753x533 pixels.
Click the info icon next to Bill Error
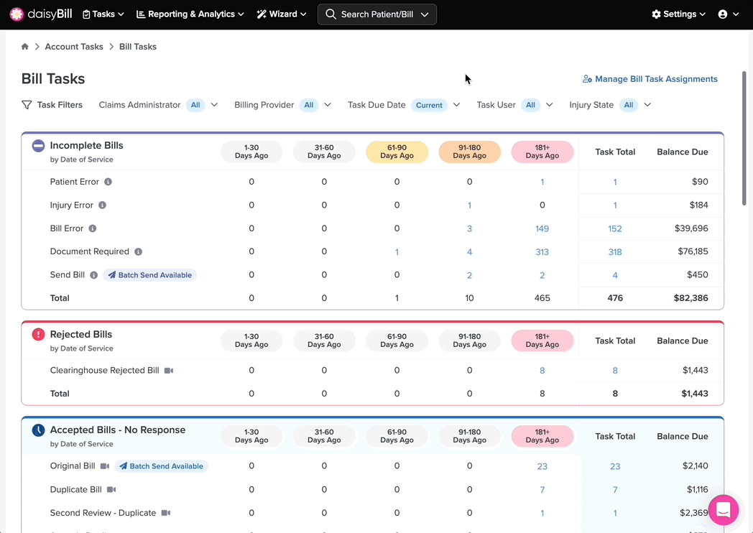pyautogui.click(x=93, y=228)
